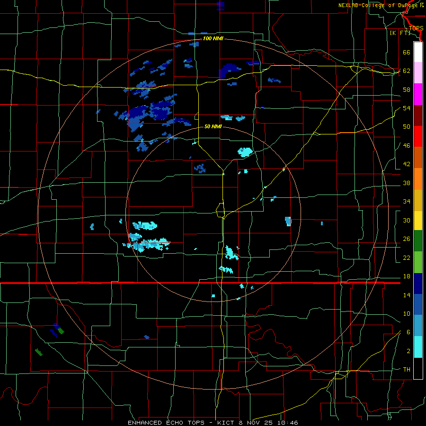Screen dimensions: 426x426
Task: Click the '100 NMI' range ring label
Action: click(x=213, y=39)
